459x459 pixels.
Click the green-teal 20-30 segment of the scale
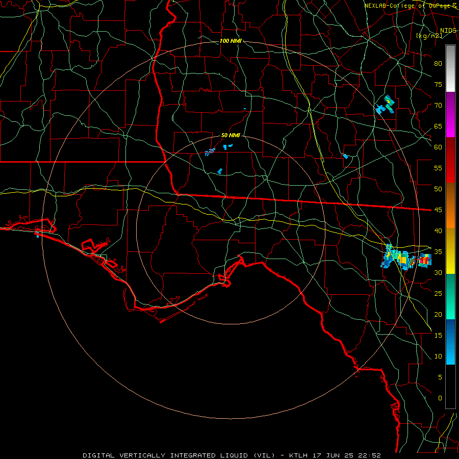click(x=450, y=296)
